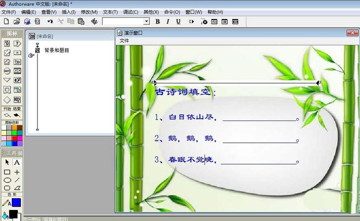The height and width of the screenshot is (221, 360).
Task: Toggle Bold formatting
Action: [157, 21]
